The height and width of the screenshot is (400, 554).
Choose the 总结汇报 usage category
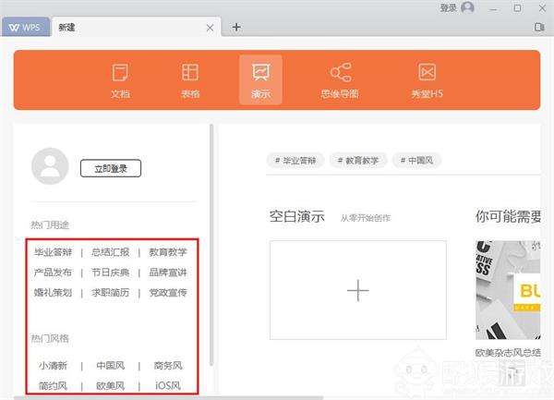(x=111, y=252)
